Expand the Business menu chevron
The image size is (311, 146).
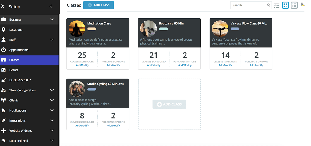click(52, 19)
